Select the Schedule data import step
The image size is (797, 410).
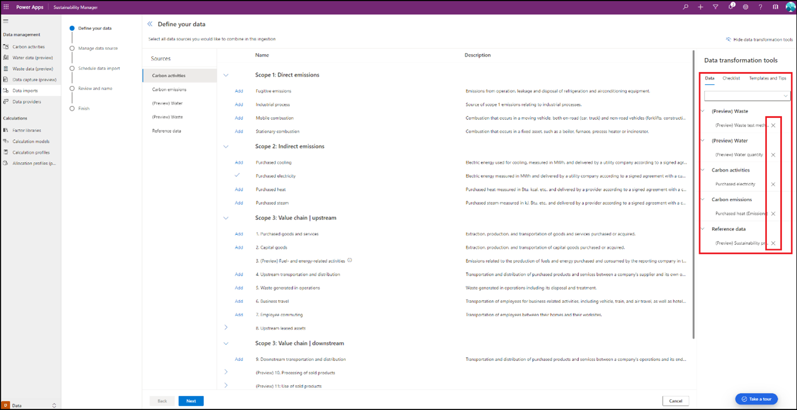[x=99, y=69]
